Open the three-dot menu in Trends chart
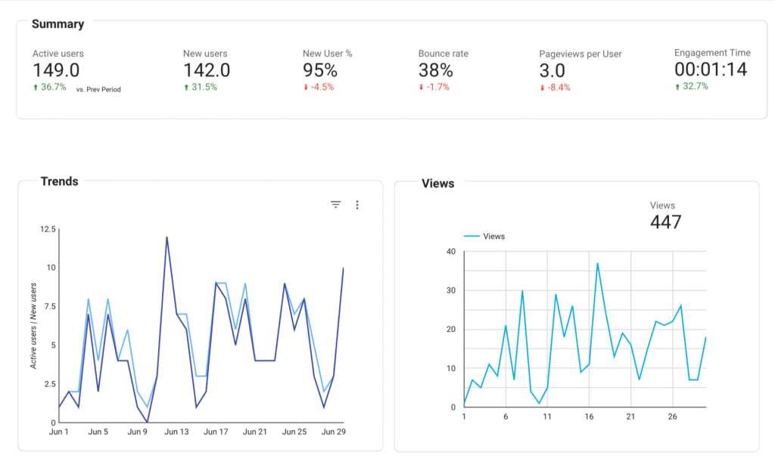The width and height of the screenshot is (775, 474). click(357, 204)
